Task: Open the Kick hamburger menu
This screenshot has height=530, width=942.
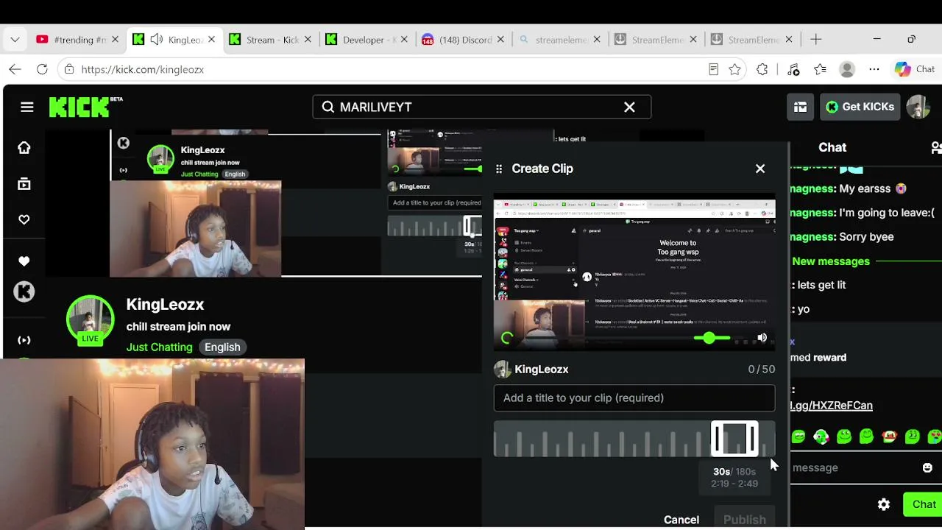Action: click(x=27, y=107)
